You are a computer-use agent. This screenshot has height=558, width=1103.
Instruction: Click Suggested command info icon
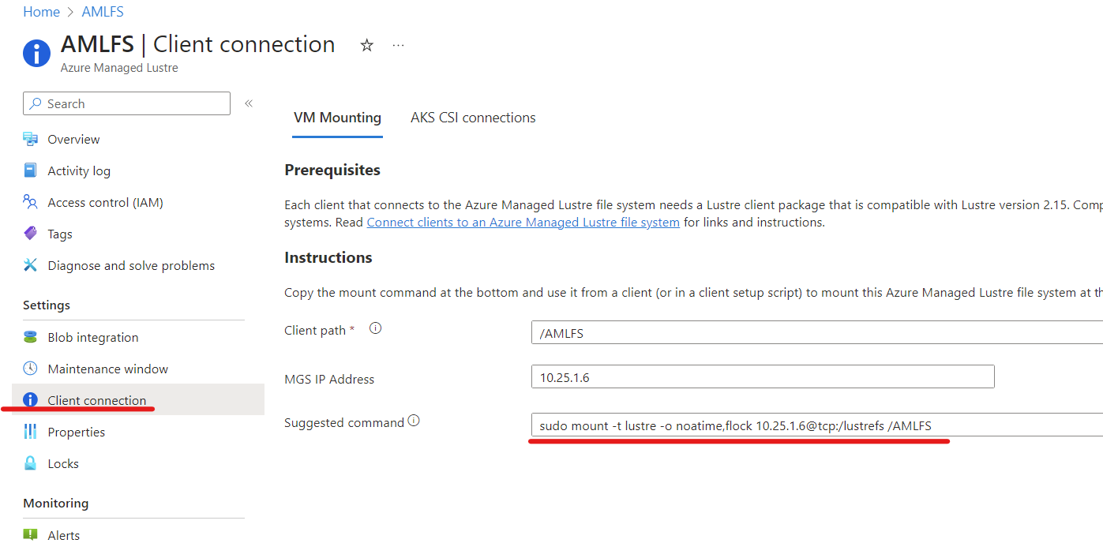tap(414, 421)
